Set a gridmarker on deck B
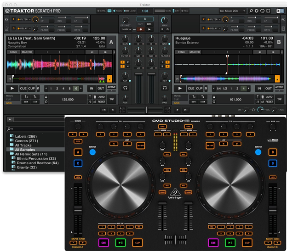The image size is (287, 251). click(258, 97)
